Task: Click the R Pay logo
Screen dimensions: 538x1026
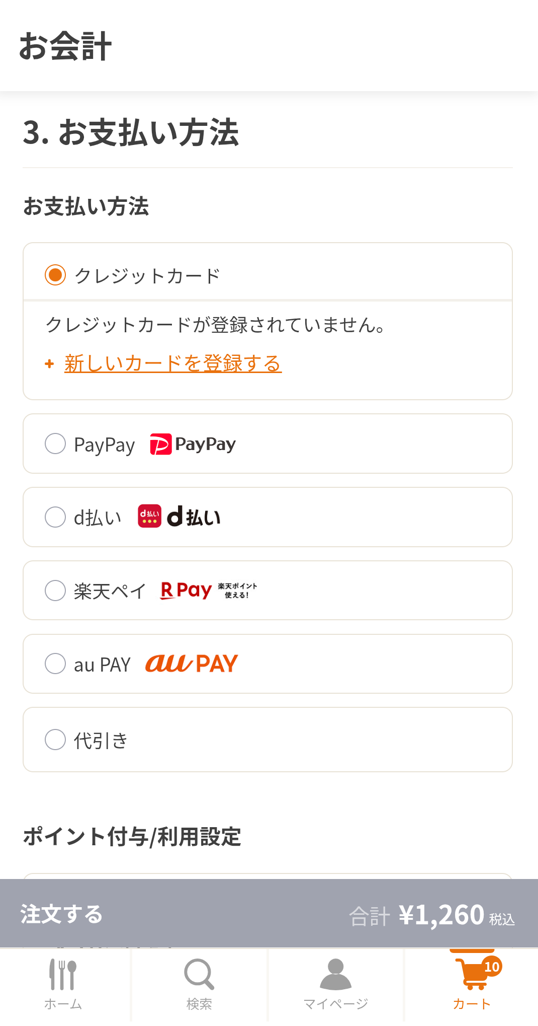Action: (186, 590)
